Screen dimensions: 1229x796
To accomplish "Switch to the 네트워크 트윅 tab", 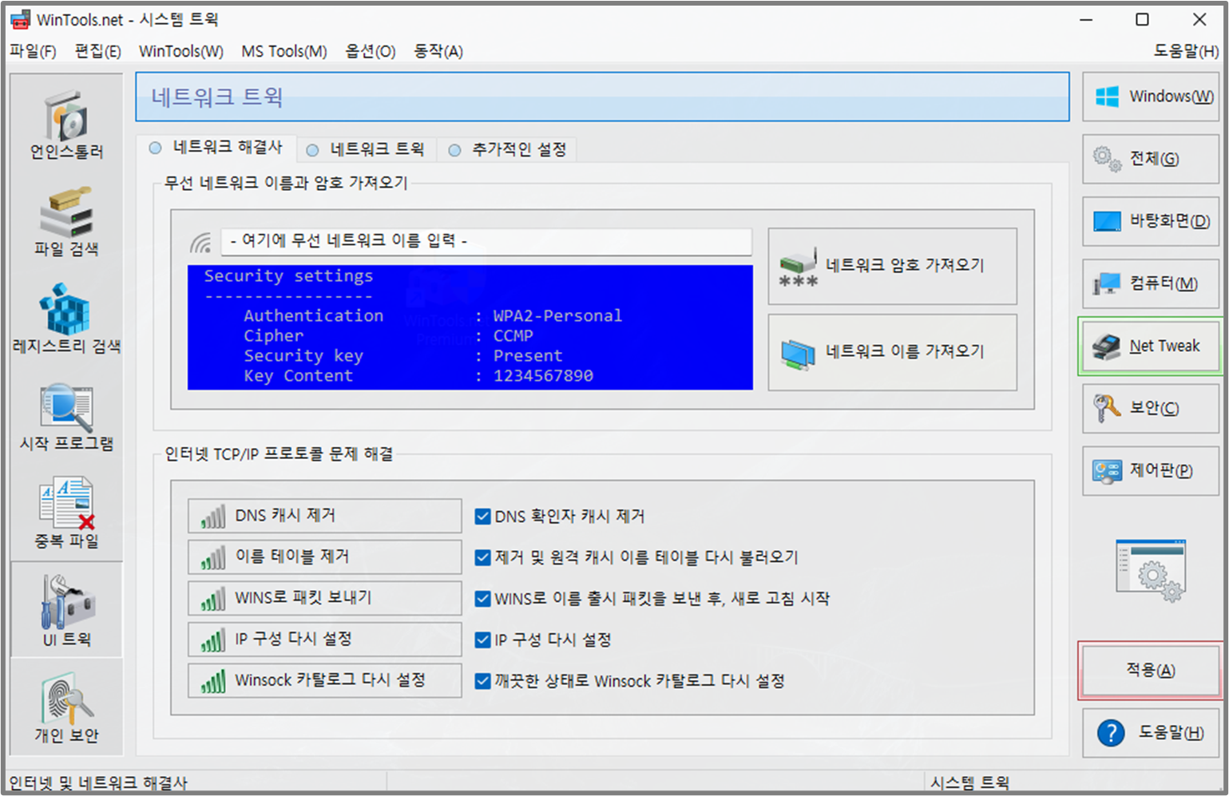I will point(367,149).
